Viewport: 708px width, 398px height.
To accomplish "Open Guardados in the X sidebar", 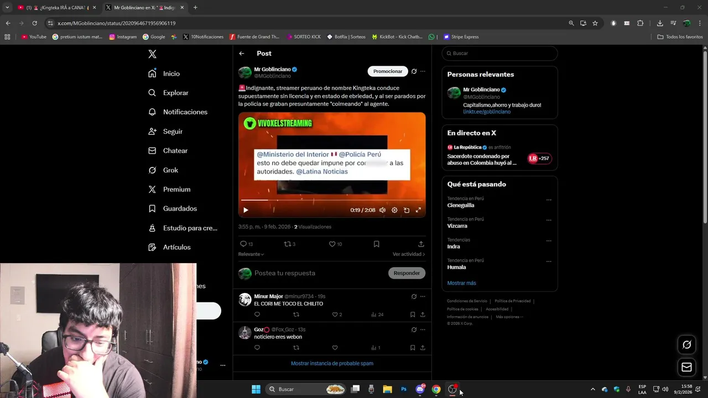I will pos(172,208).
